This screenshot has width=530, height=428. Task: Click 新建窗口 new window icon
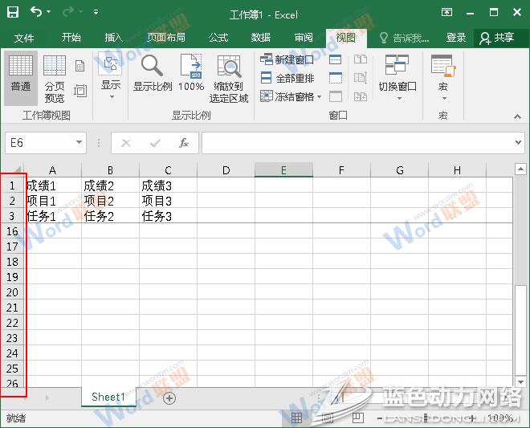pyautogui.click(x=287, y=59)
